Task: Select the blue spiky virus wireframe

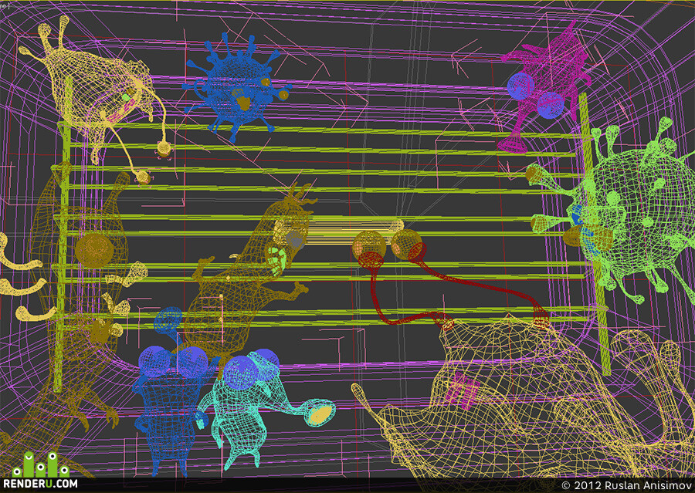Action: pyautogui.click(x=237, y=86)
